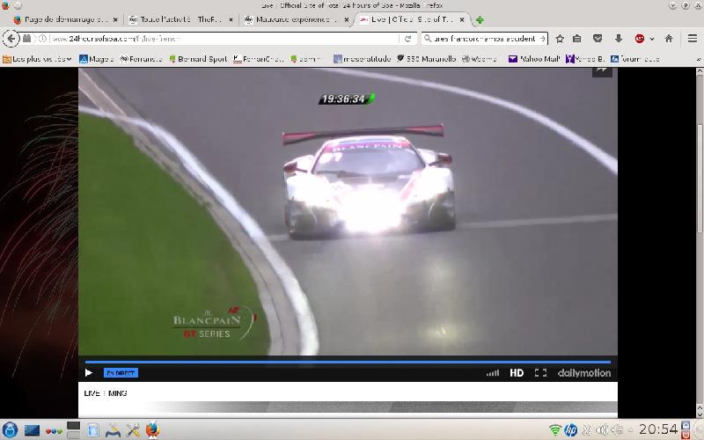The width and height of the screenshot is (704, 440).
Task: Click the URL address bar field
Action: tap(224, 39)
